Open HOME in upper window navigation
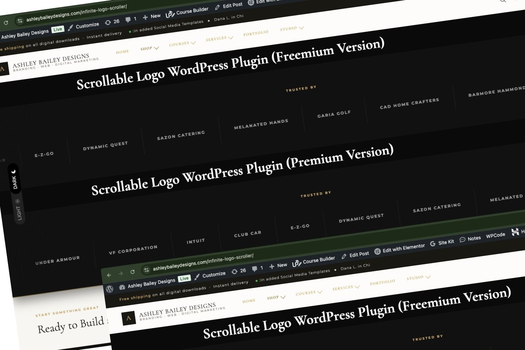The width and height of the screenshot is (525, 350). click(x=122, y=52)
